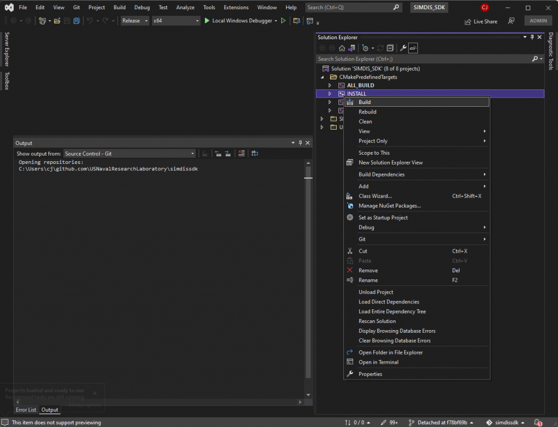Switch to the Error List tab
The image size is (558, 427).
(26, 410)
